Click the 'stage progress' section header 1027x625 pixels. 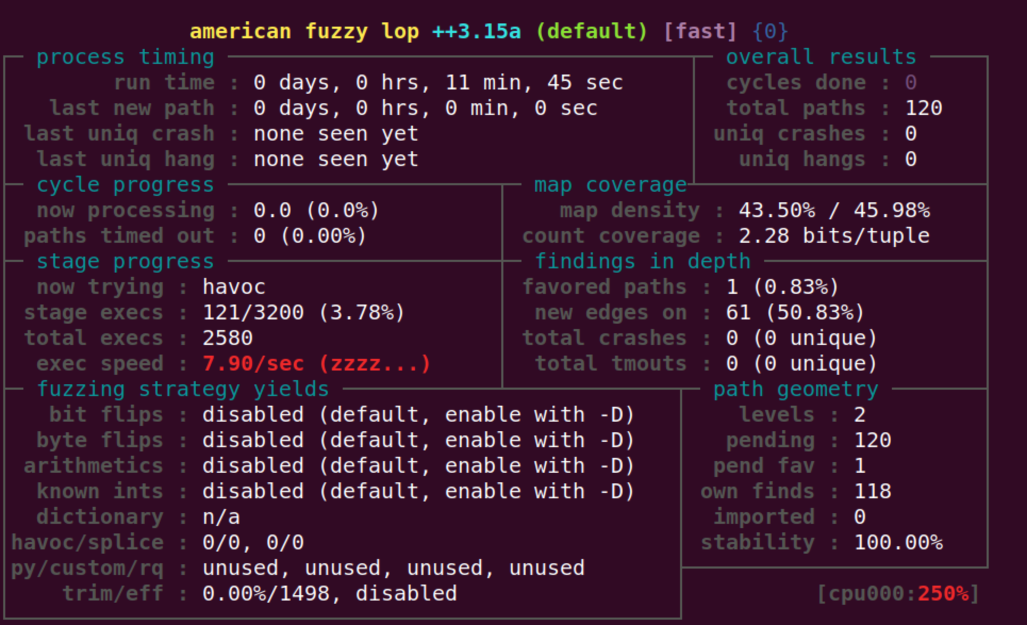tap(125, 262)
